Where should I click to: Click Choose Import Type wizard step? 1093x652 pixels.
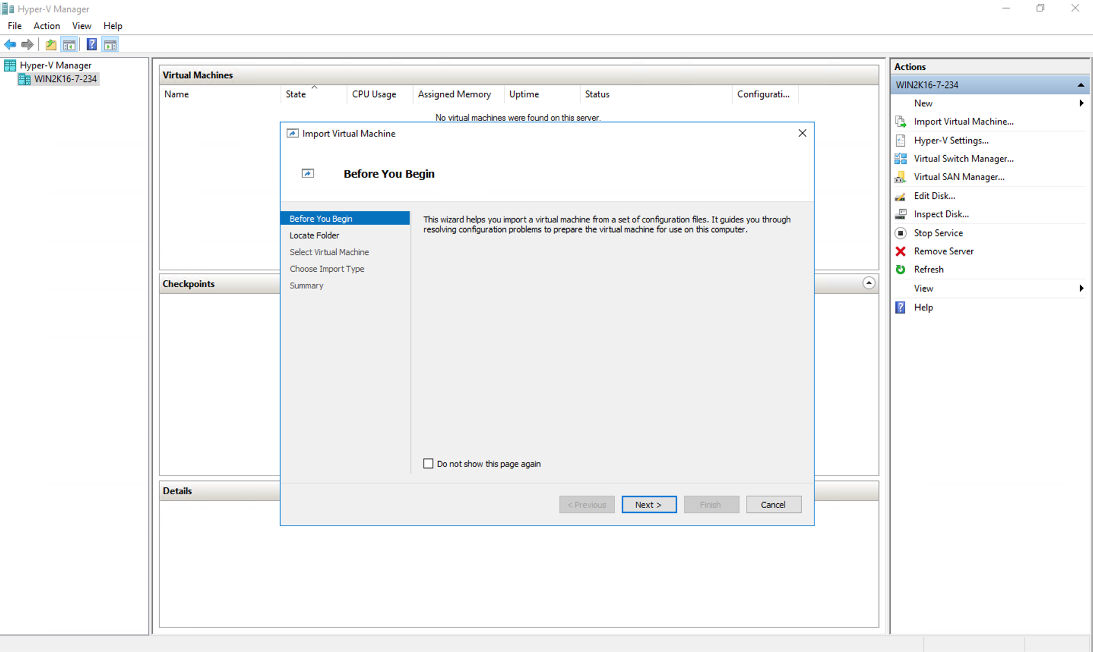(327, 269)
